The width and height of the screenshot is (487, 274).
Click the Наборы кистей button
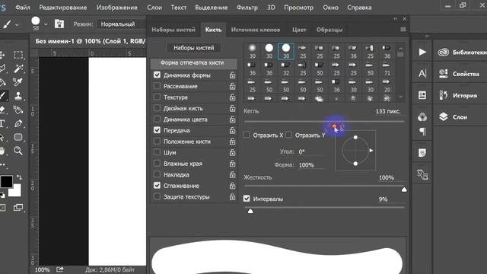coord(194,48)
